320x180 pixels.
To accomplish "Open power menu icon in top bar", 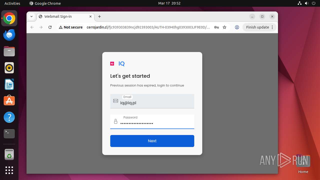I will pyautogui.click(x=313, y=3).
